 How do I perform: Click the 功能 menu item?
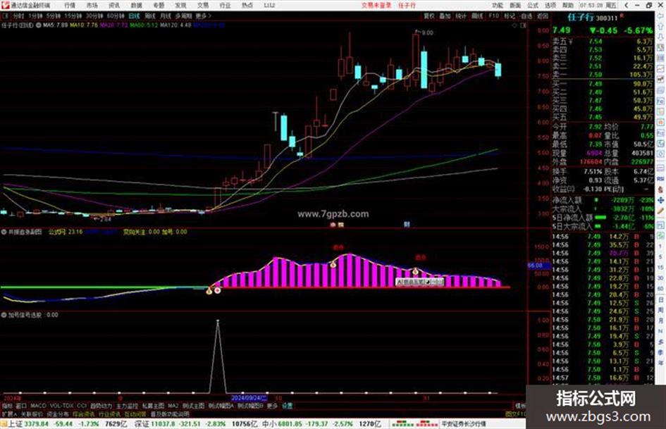(x=498, y=6)
